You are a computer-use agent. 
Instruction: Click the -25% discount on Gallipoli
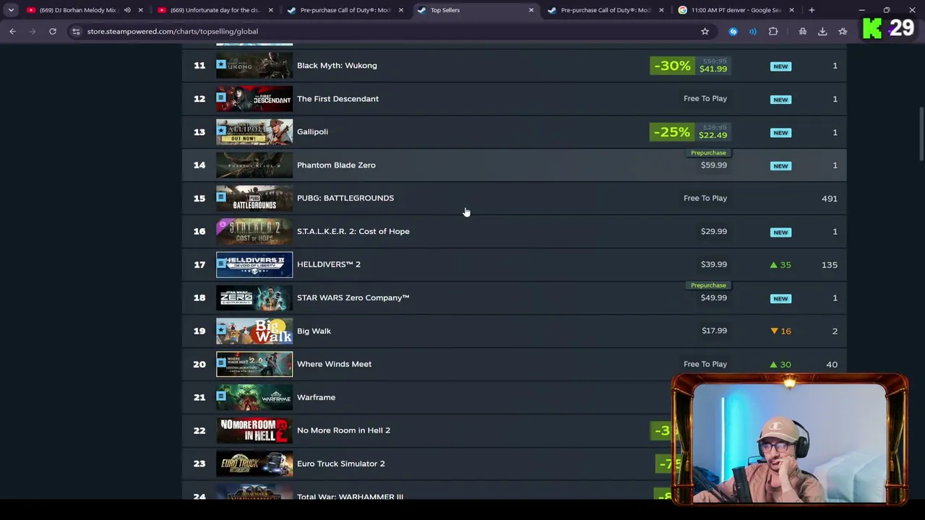671,132
